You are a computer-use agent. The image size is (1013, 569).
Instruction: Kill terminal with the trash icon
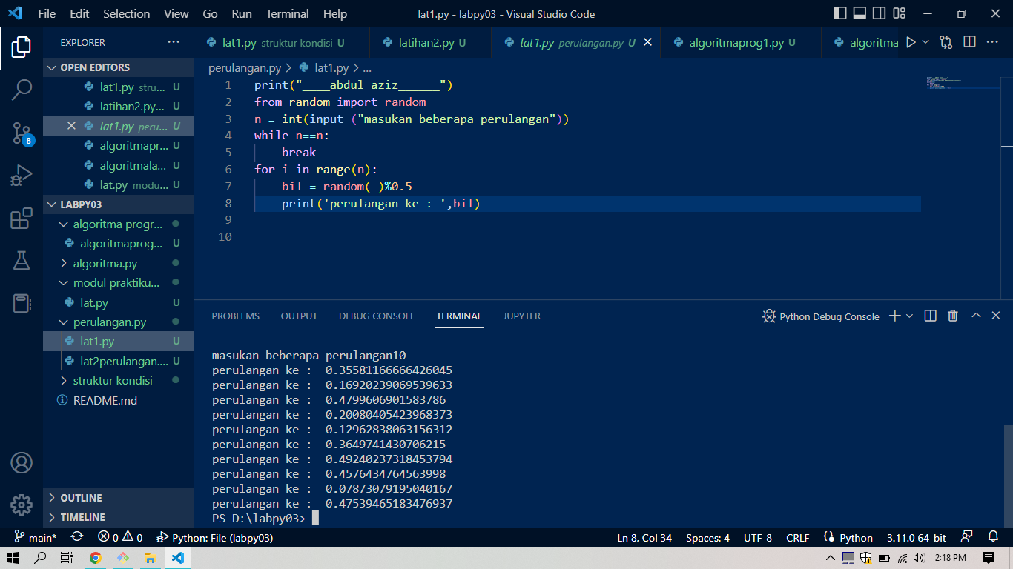coord(953,316)
